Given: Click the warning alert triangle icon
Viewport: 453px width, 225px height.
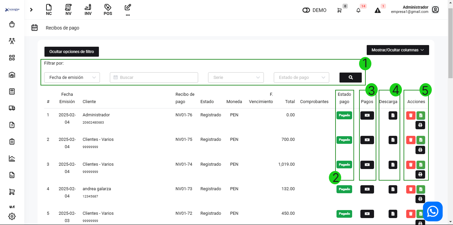Looking at the screenshot, I should (378, 10).
